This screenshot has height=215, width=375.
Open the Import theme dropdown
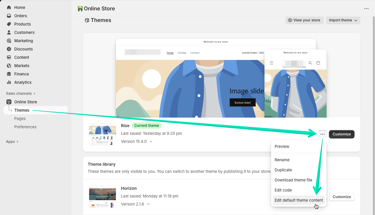[x=343, y=20]
